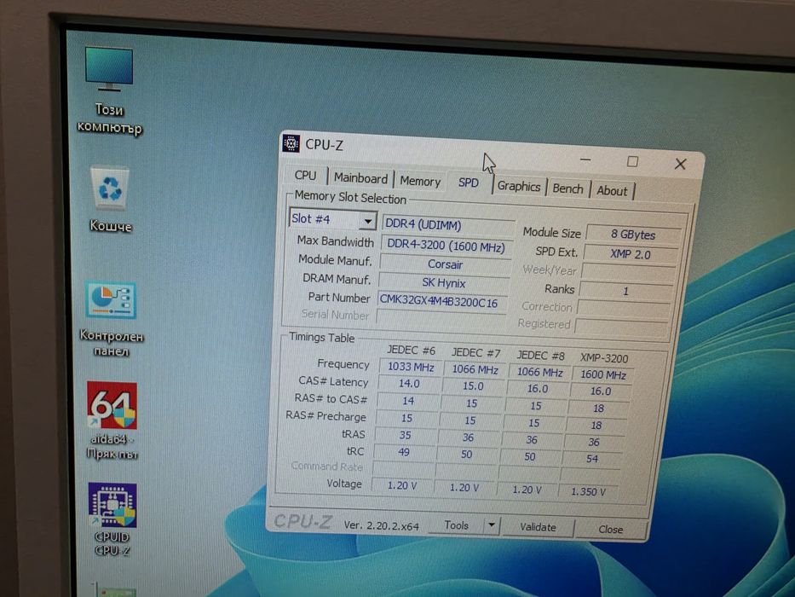
Task: Click the empty Serial Number field
Action: 440,319
